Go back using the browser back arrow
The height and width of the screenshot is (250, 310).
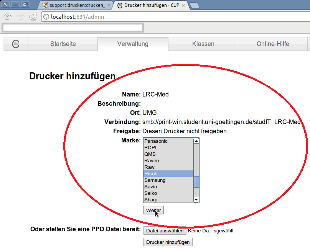click(x=8, y=16)
